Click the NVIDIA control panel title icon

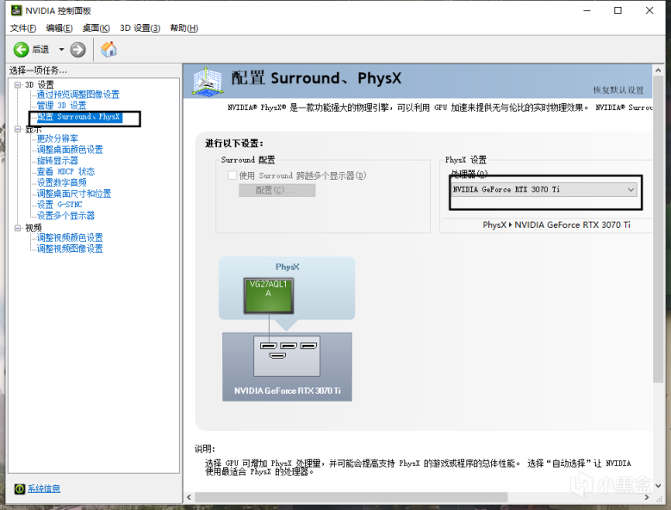pyautogui.click(x=16, y=10)
